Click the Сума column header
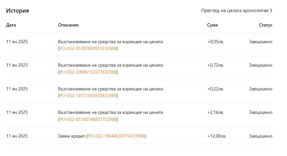 click(x=212, y=25)
